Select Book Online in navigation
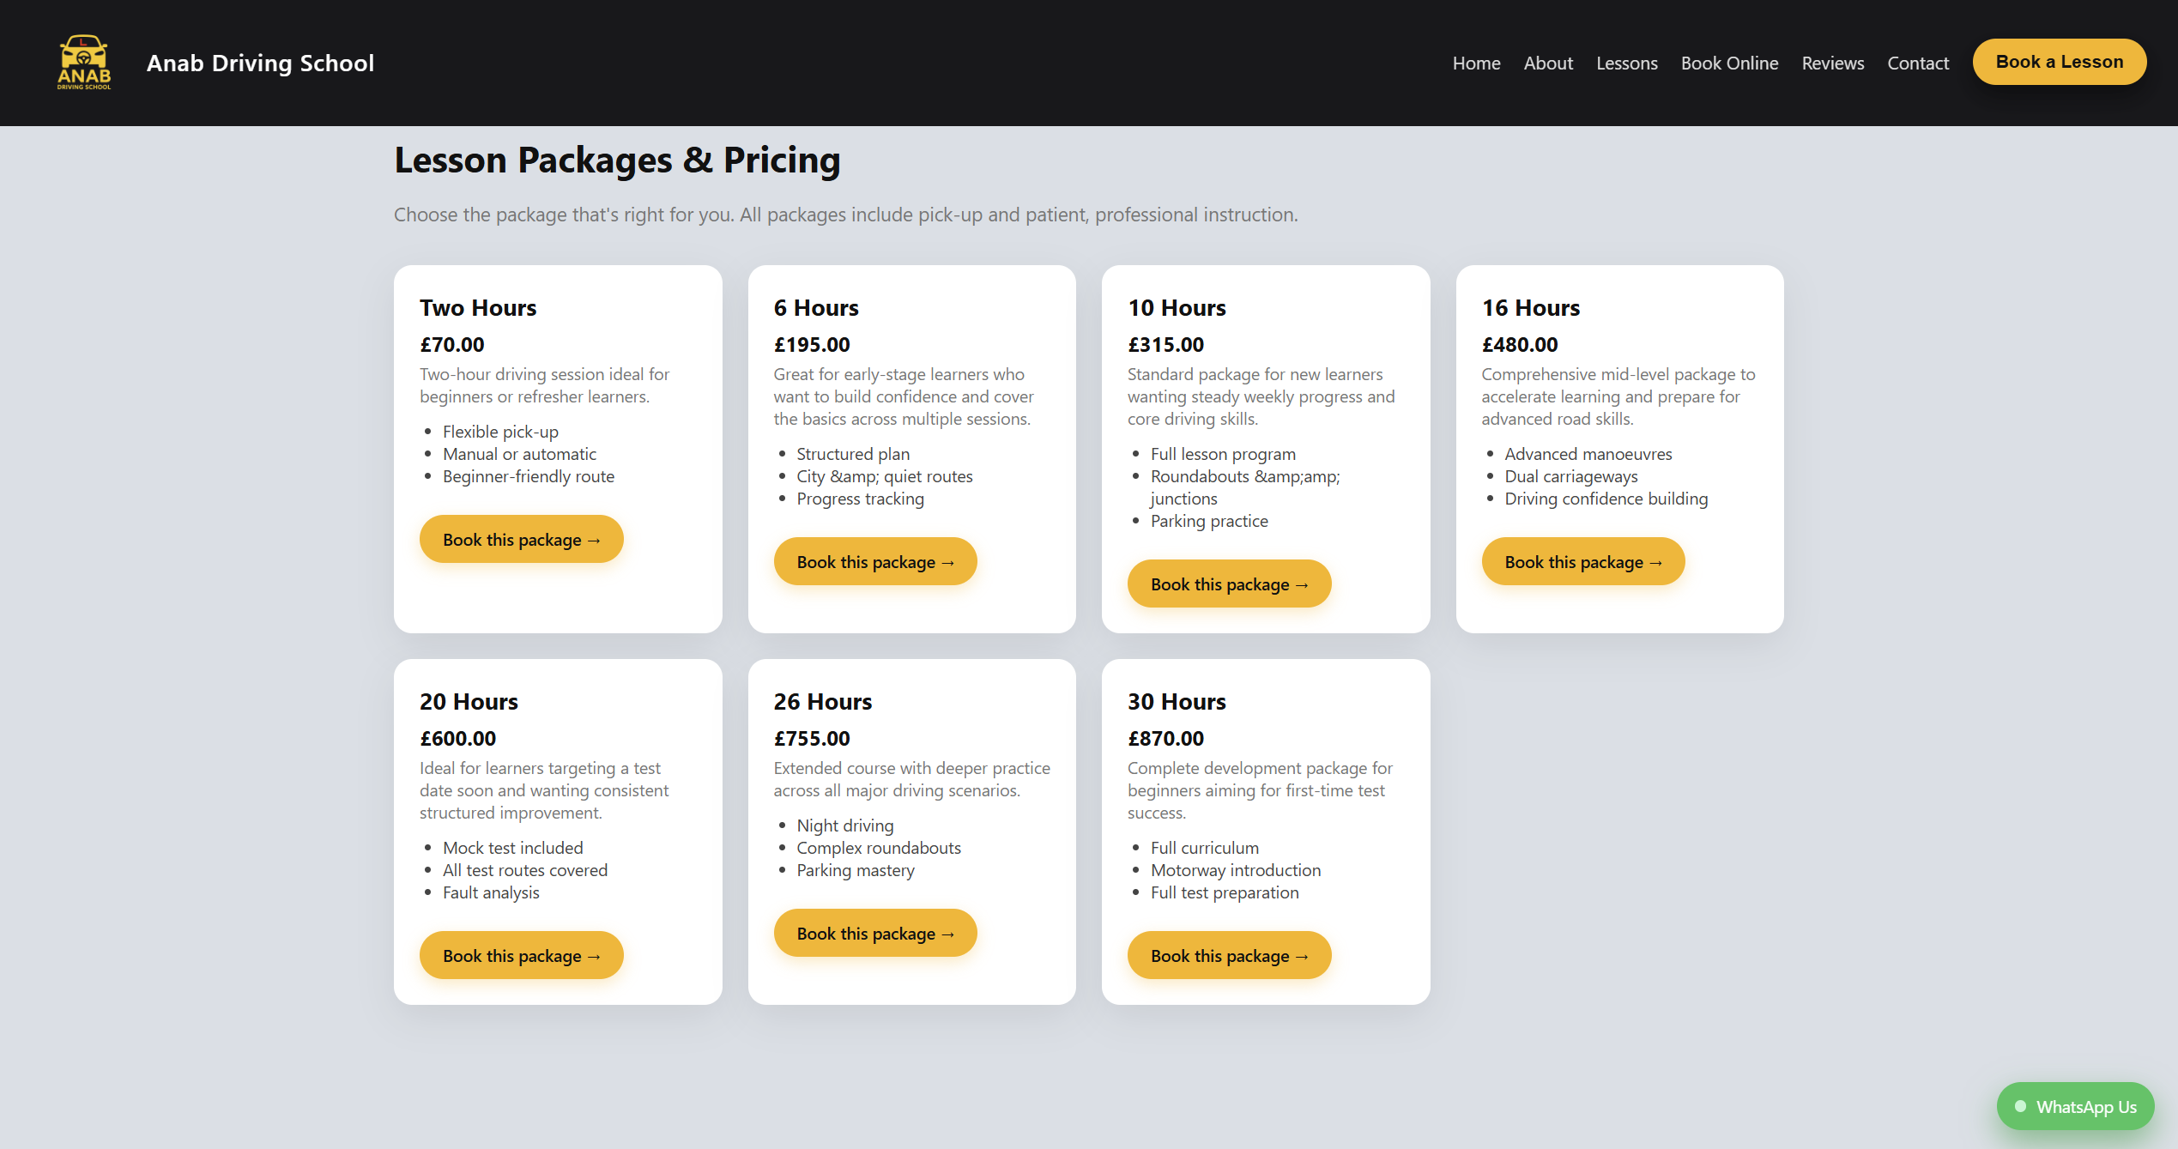 1728,63
